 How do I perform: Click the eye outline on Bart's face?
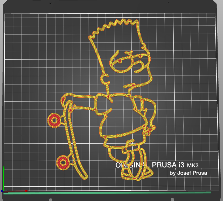pyautogui.click(x=122, y=65)
